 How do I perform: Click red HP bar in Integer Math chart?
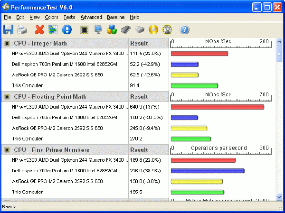click(x=199, y=54)
